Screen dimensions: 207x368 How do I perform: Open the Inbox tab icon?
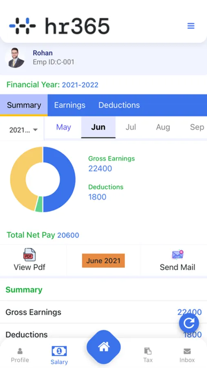(x=187, y=351)
